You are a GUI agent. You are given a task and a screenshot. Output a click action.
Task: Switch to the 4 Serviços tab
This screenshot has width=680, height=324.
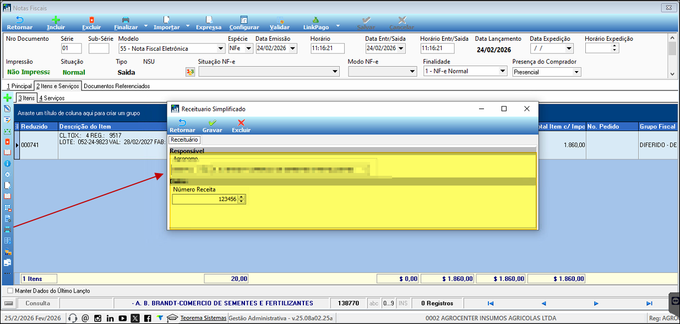coord(51,98)
